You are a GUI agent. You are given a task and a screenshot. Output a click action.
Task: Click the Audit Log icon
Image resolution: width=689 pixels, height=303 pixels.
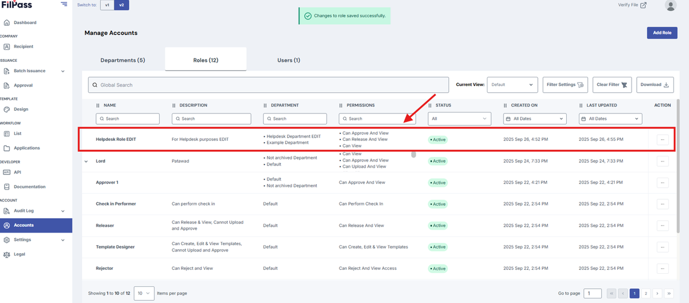click(7, 211)
